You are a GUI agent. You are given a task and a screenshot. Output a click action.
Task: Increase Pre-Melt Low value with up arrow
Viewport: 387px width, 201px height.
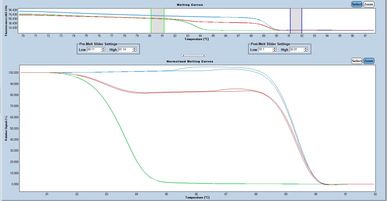click(103, 48)
